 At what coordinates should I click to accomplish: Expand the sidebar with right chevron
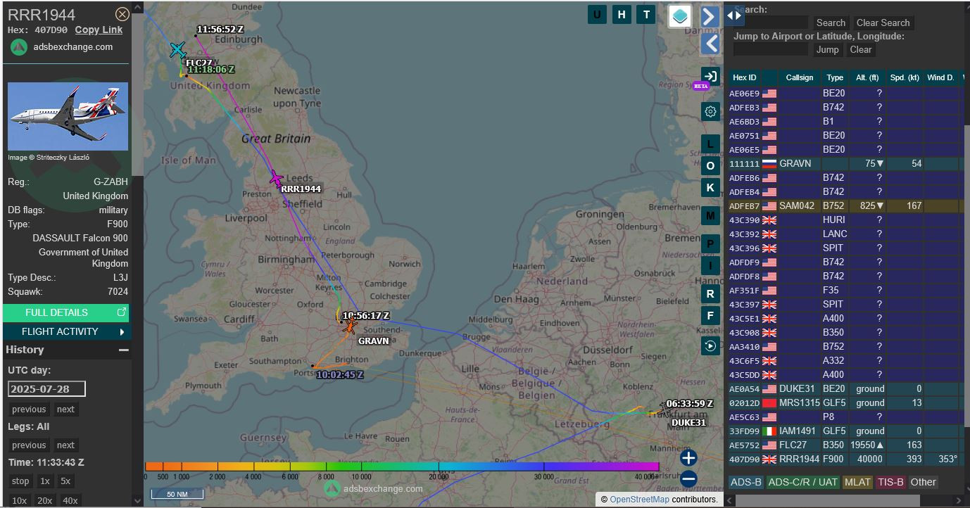click(710, 16)
